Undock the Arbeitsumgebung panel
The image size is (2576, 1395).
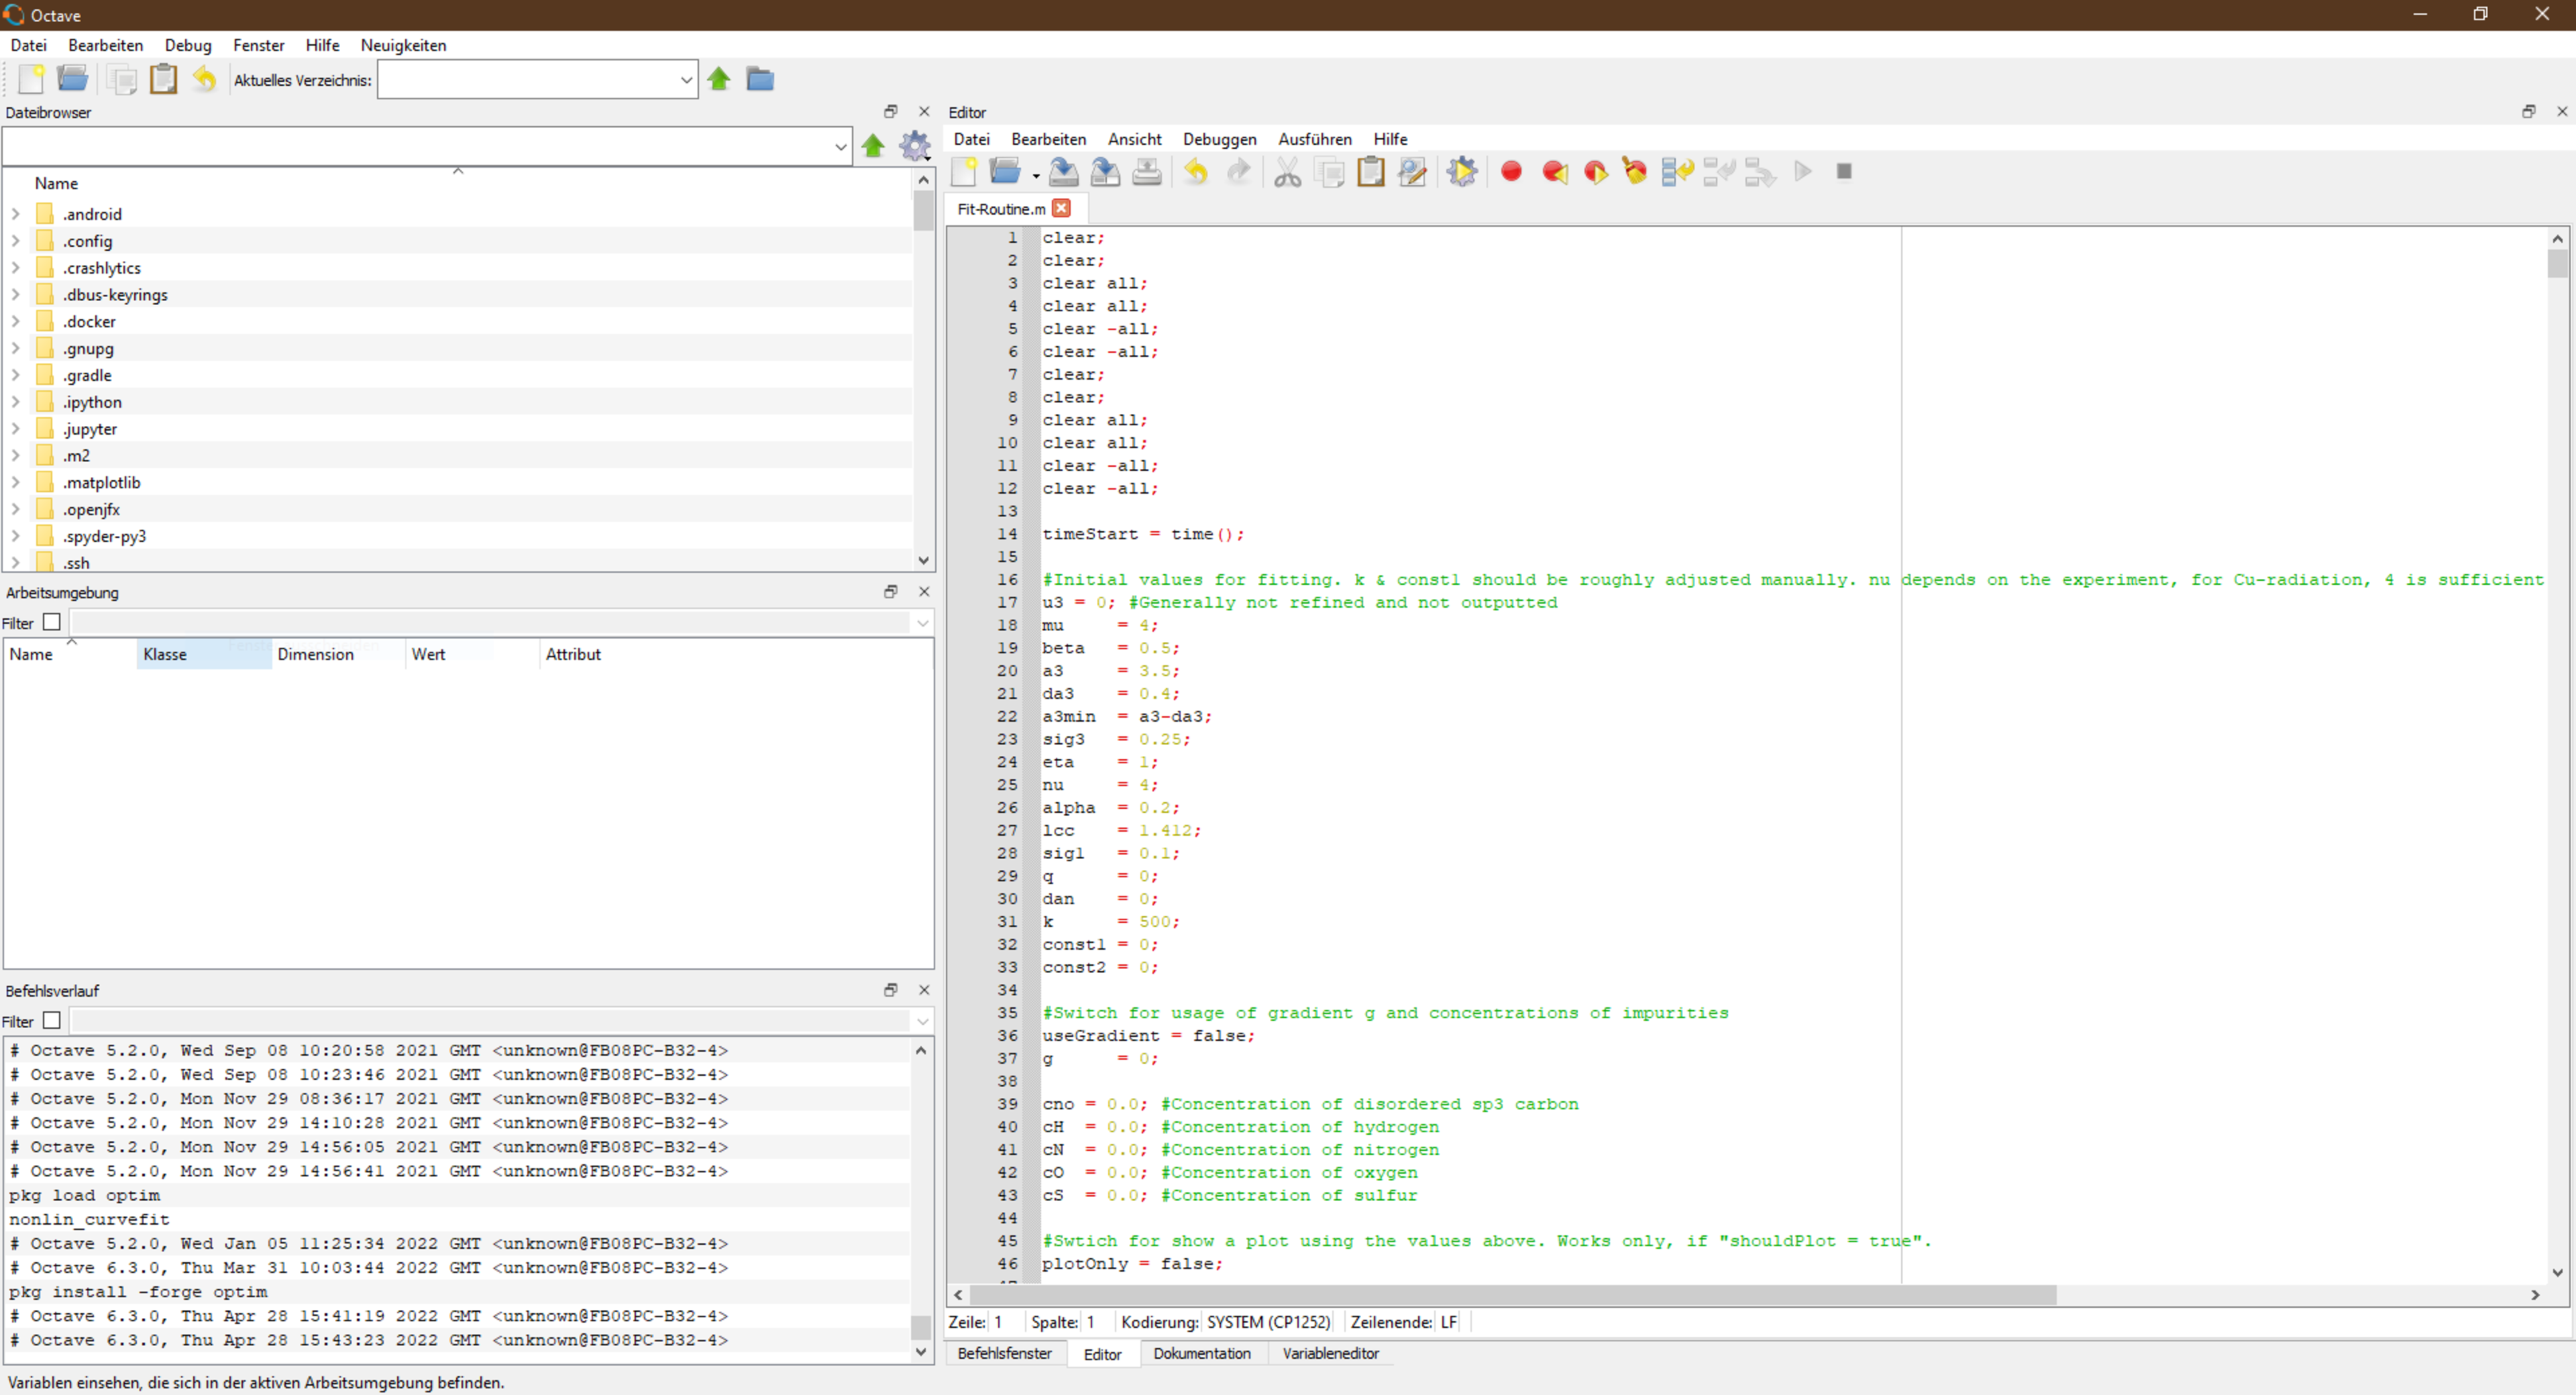[x=890, y=592]
